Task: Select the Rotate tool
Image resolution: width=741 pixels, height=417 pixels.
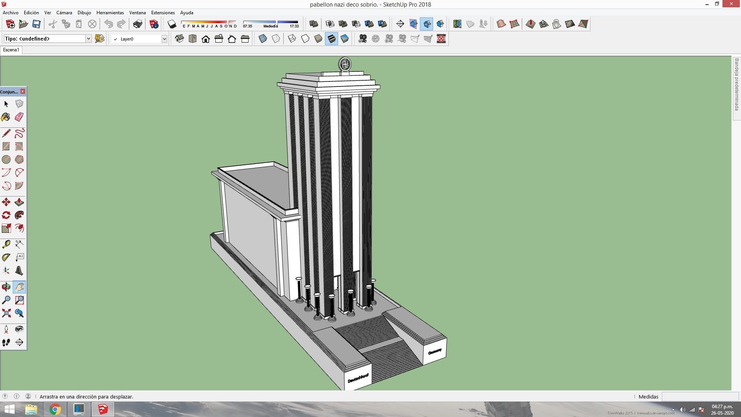Action: pos(6,215)
